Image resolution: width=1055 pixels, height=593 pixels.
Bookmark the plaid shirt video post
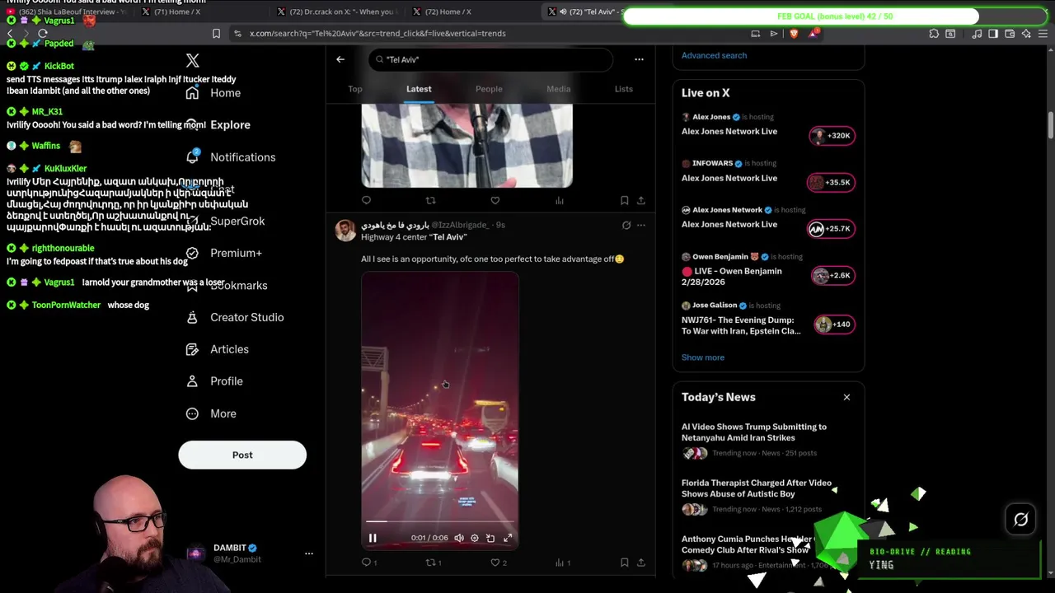click(x=624, y=200)
